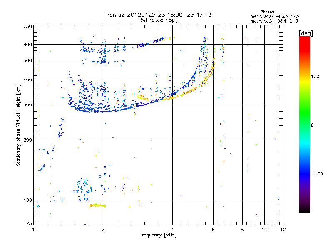Click the plot title "Tromsø 20120429 23:46:00-23:47:43"
The image size is (333, 250).
pyautogui.click(x=158, y=15)
